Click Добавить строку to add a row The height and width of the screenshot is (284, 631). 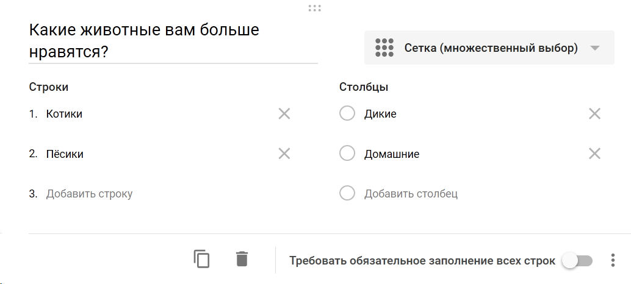[89, 194]
